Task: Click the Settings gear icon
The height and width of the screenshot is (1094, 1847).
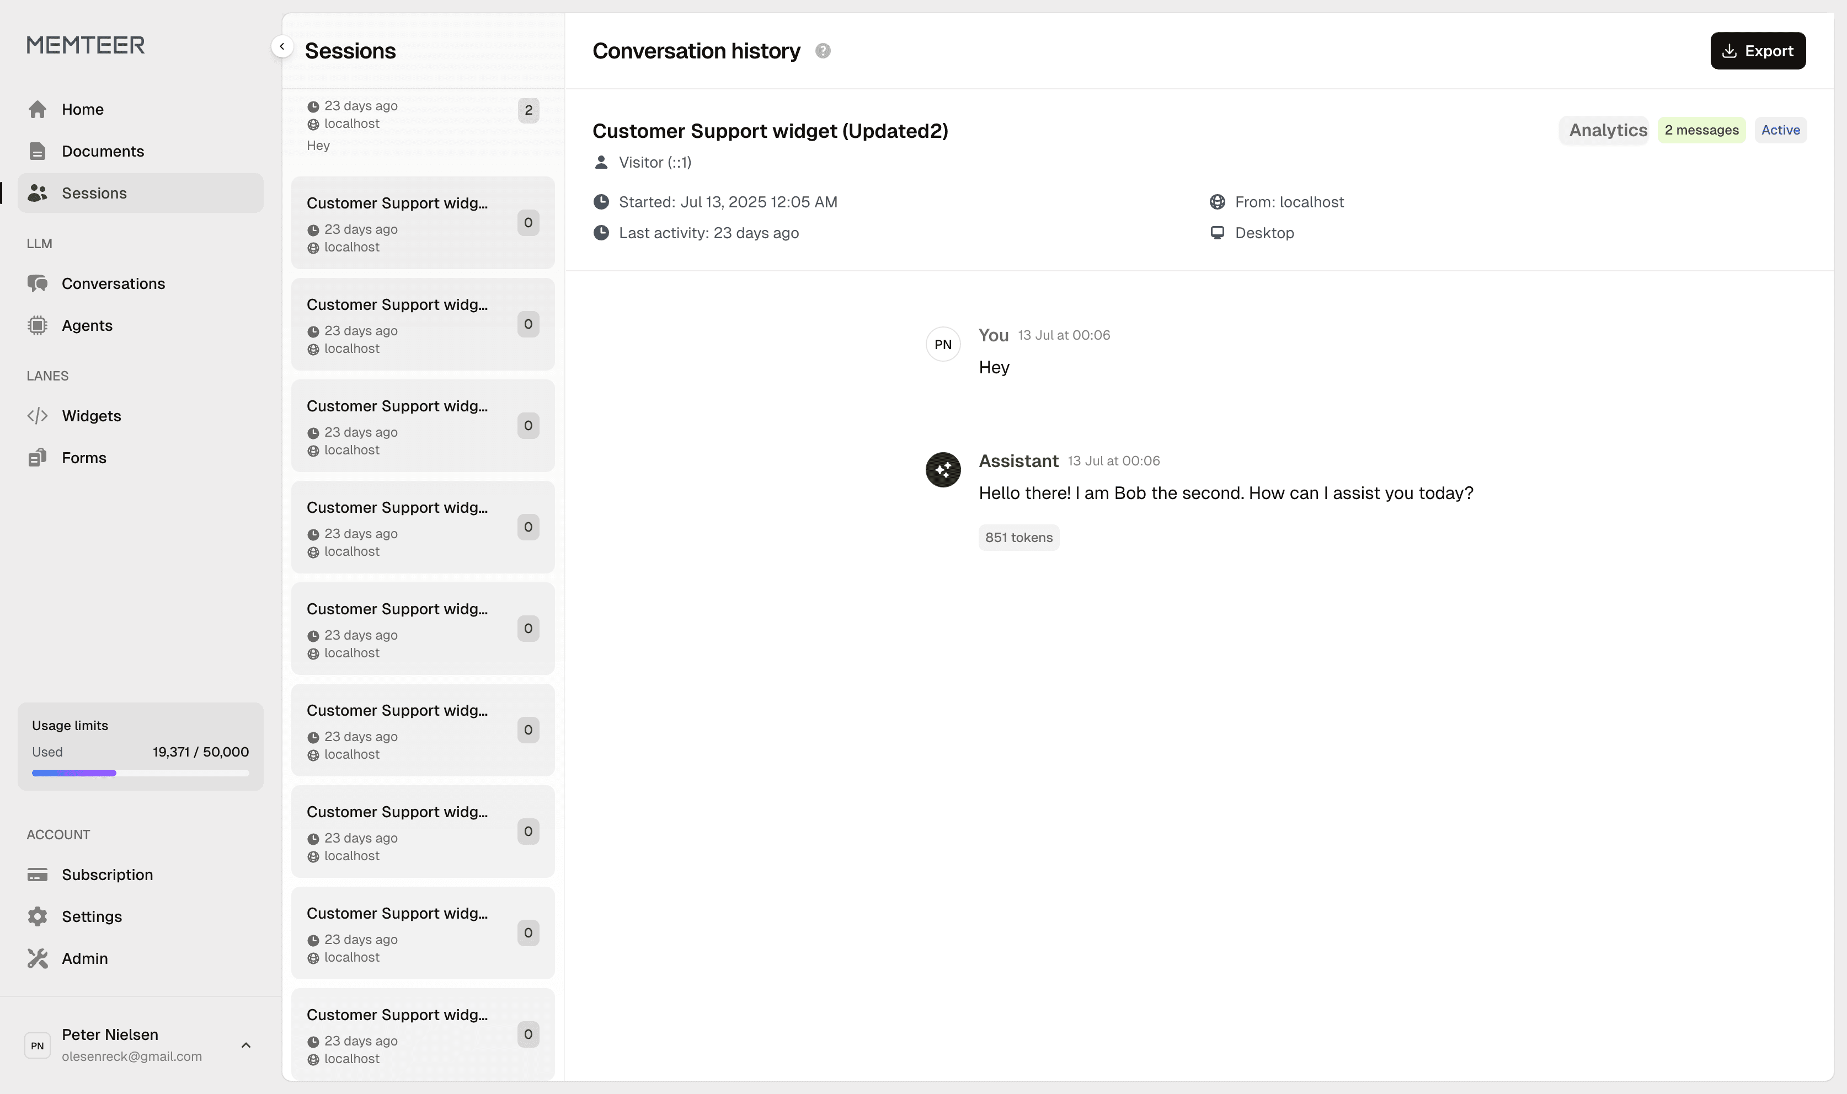Action: [38, 916]
